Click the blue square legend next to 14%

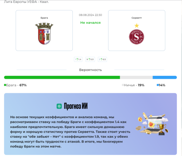158,85
